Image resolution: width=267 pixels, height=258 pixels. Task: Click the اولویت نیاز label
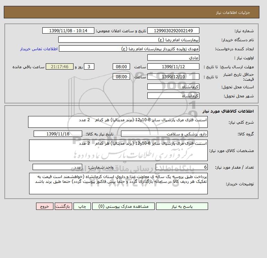[244, 58]
